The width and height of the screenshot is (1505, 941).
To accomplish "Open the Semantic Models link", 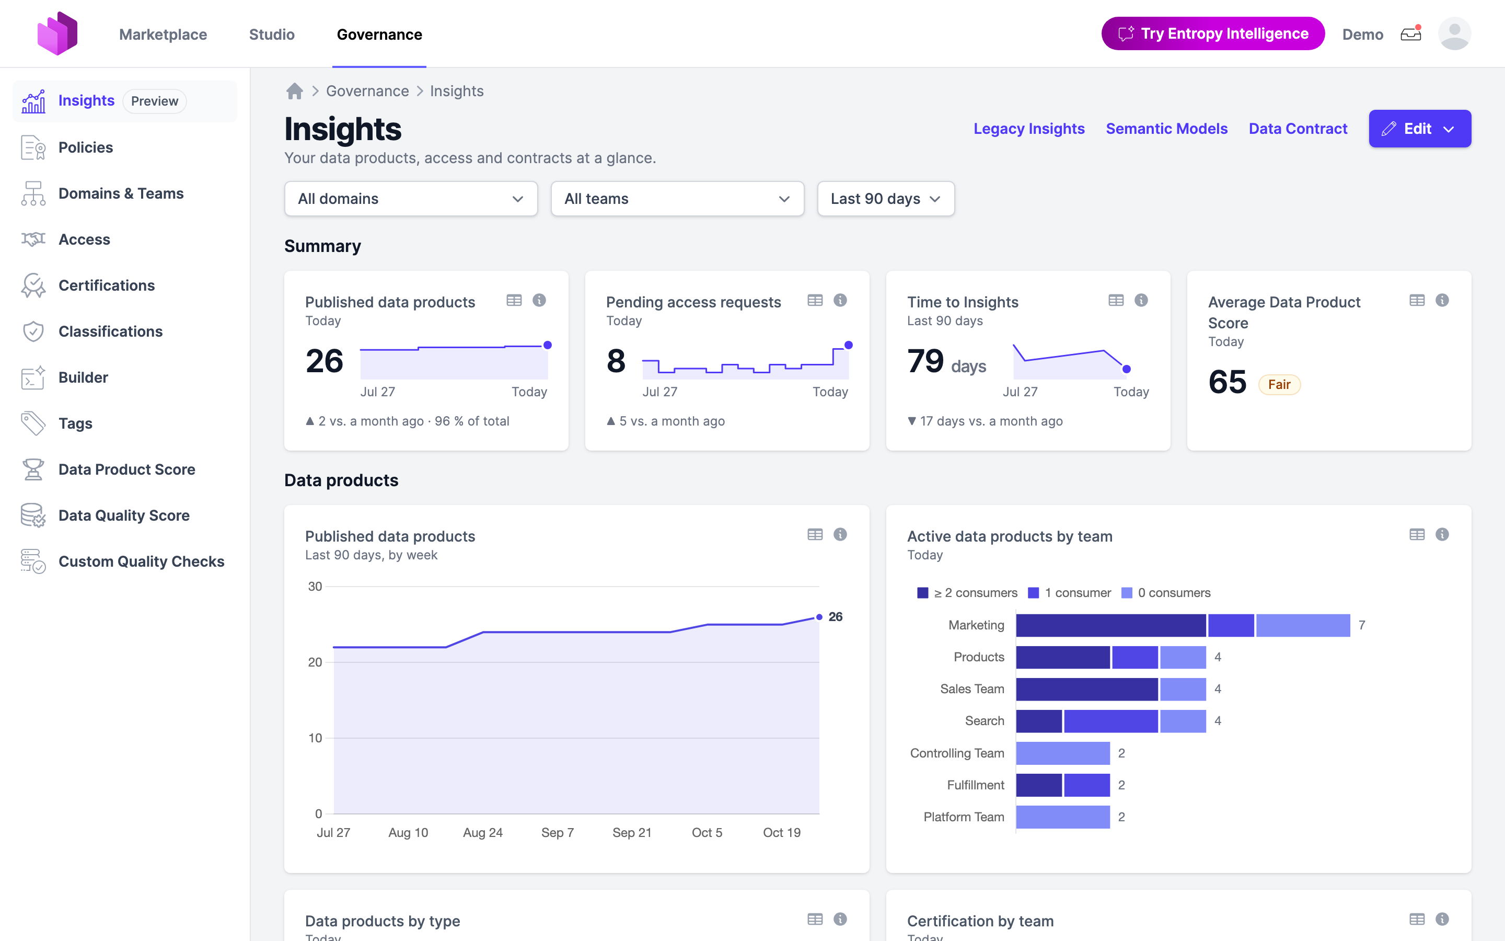I will pyautogui.click(x=1166, y=129).
